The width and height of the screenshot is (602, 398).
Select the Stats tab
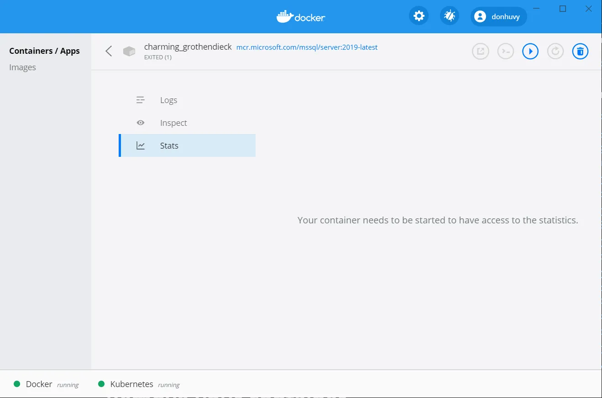(x=187, y=146)
